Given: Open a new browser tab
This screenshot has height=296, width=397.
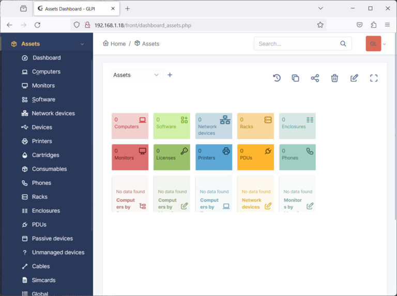Looking at the screenshot, I should pyautogui.click(x=128, y=8).
